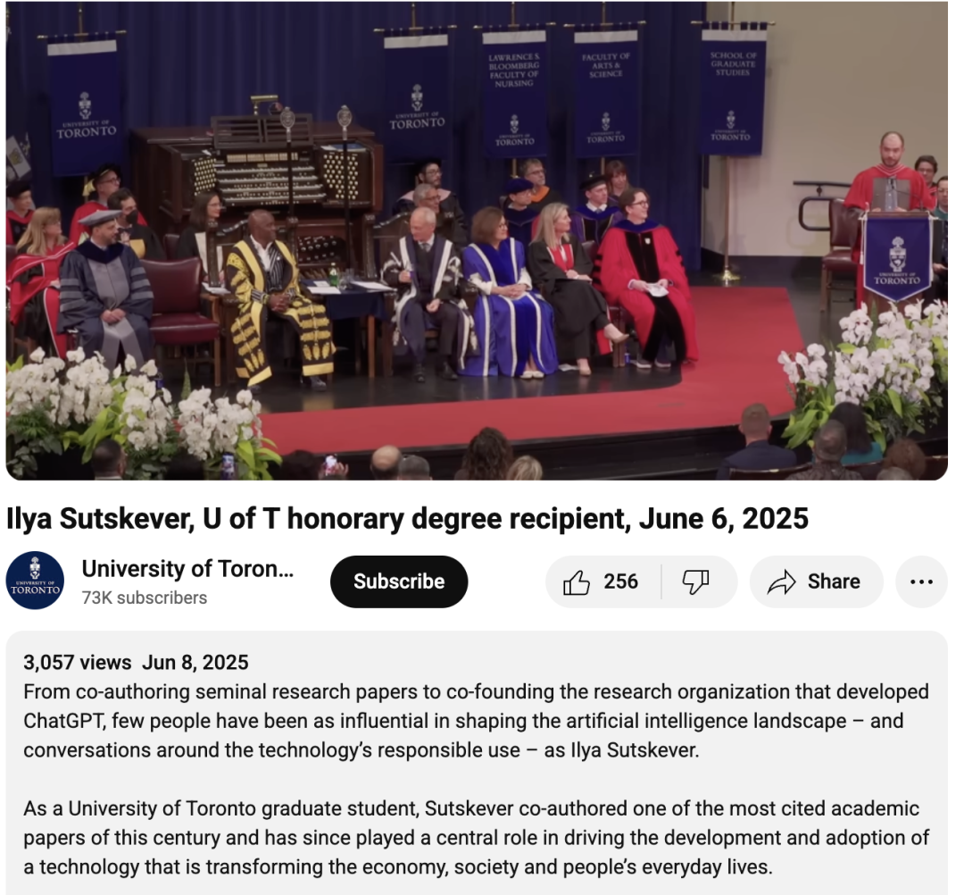The width and height of the screenshot is (964, 895).
Task: Click paragraph beginning 'As a University of Toronto'
Action: 476,838
